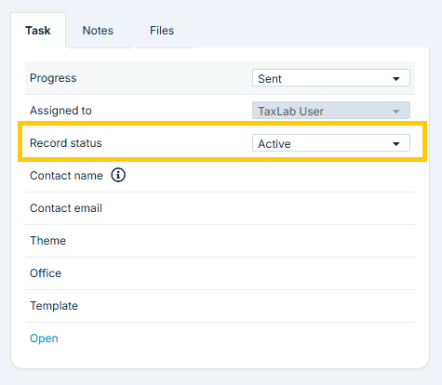Screen dimensions: 442x385
Task: Switch to the Task tab
Action: [x=38, y=31]
